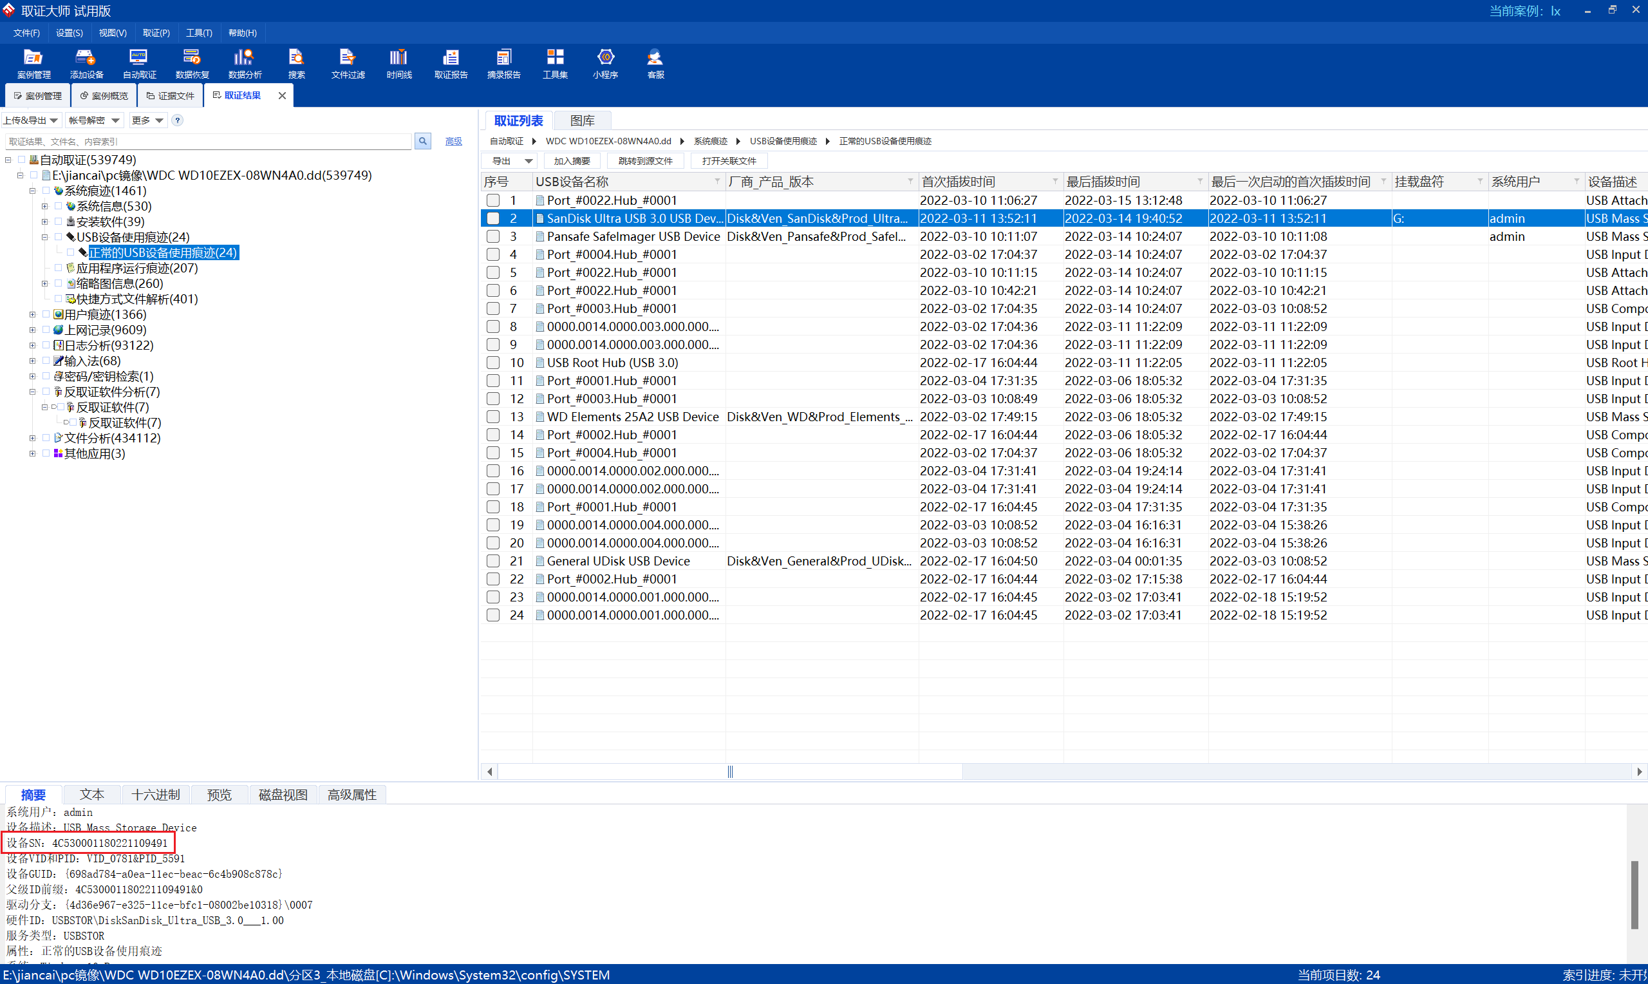Click the 跳转到源文件 button
Screen dimensions: 1648x984
click(x=646, y=161)
